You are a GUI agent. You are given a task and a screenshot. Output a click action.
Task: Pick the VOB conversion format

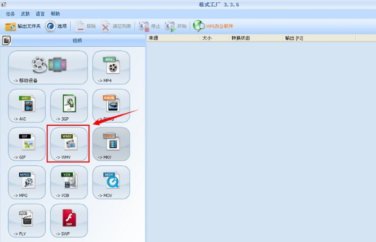(69, 182)
